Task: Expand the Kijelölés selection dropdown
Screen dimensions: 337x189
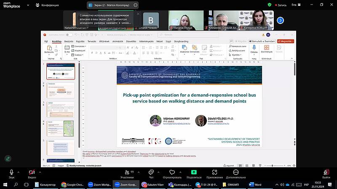Action: (235, 55)
